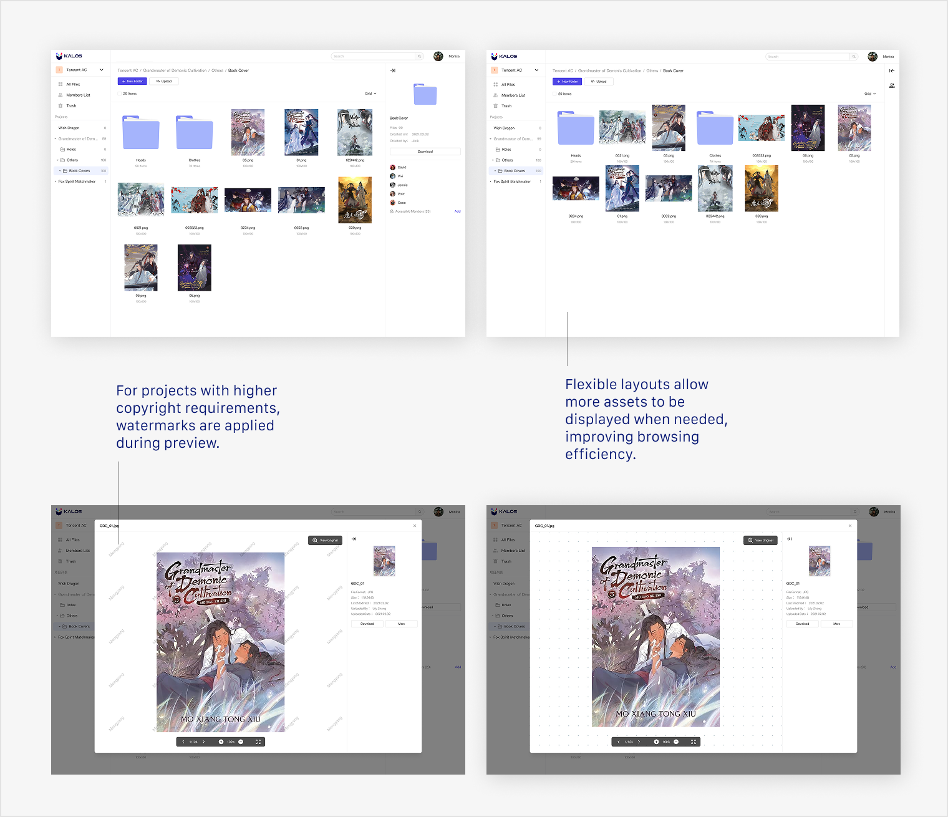This screenshot has width=948, height=817.
Task: Open Grid view dropdown in details-panel screen
Action: tap(371, 94)
